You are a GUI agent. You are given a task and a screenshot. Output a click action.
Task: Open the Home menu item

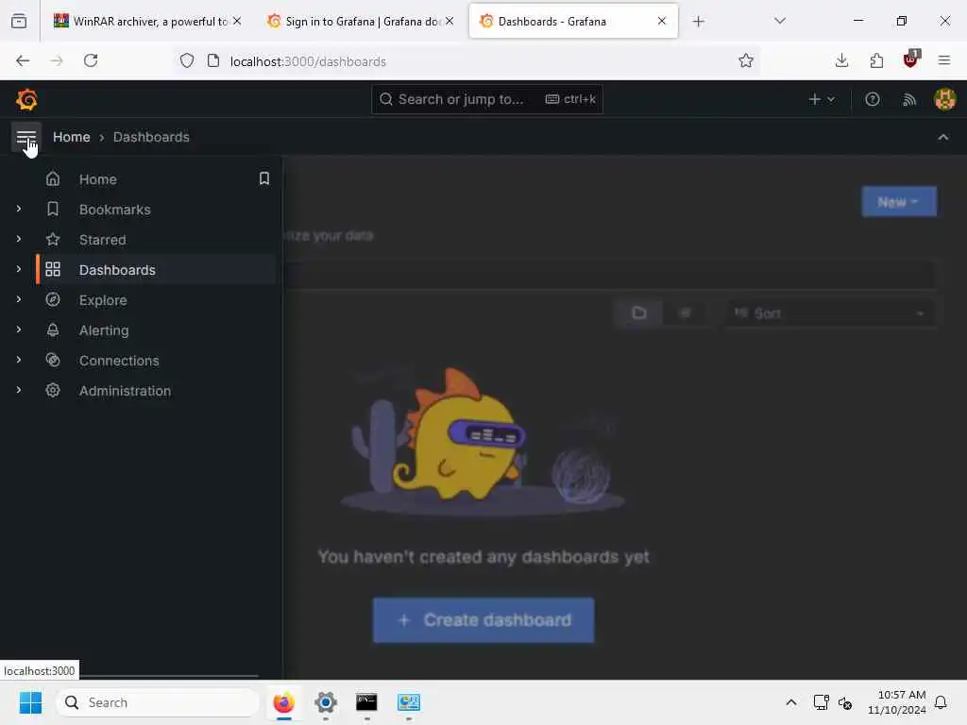pos(97,179)
